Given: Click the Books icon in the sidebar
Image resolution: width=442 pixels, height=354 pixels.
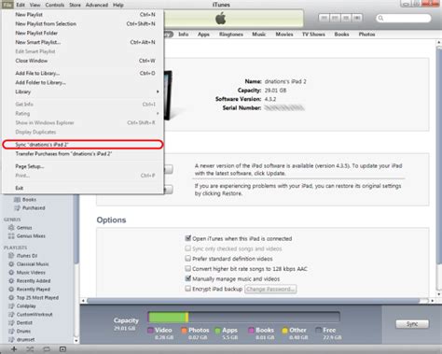Looking at the screenshot, I should (17, 200).
